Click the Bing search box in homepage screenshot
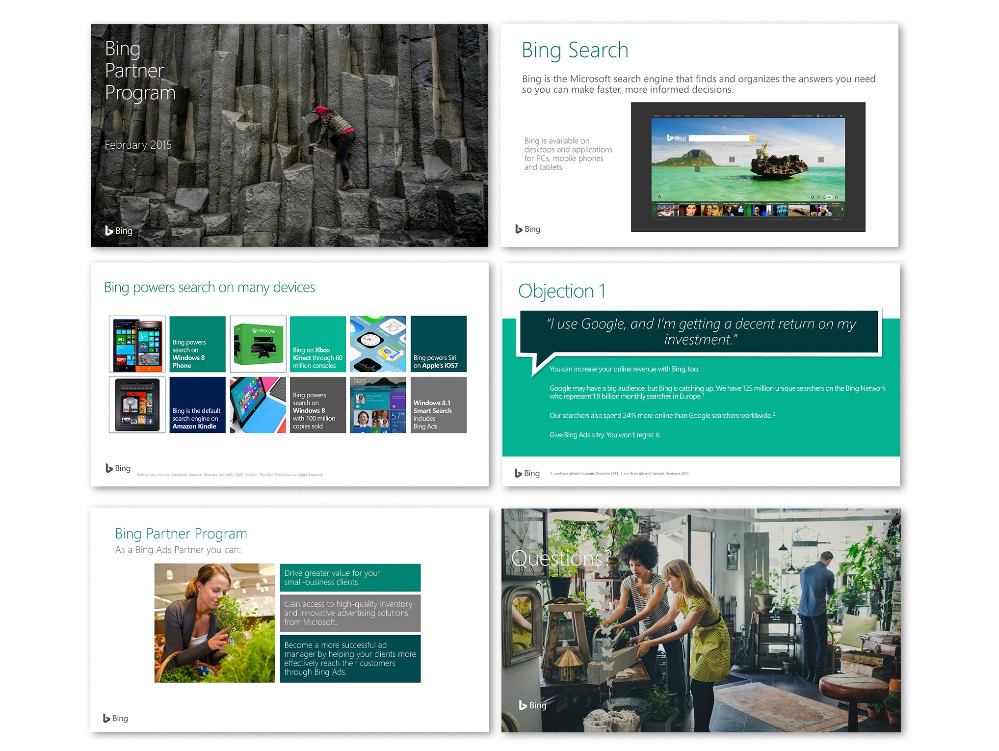This screenshot has height=751, width=999. click(722, 138)
